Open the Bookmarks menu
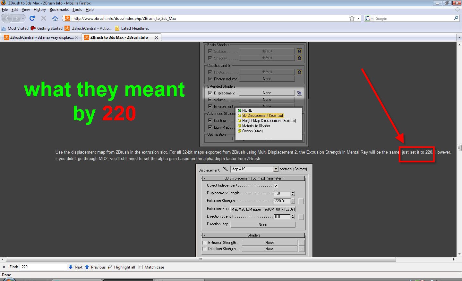The width and height of the screenshot is (462, 281). pyautogui.click(x=59, y=10)
